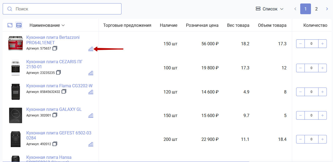The image size is (333, 162).
Task: Decrease quantity for GALAXY GL
Action: pos(300,115)
